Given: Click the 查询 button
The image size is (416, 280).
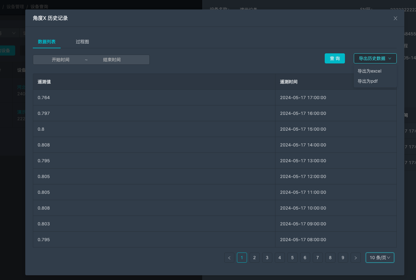Looking at the screenshot, I should point(335,58).
